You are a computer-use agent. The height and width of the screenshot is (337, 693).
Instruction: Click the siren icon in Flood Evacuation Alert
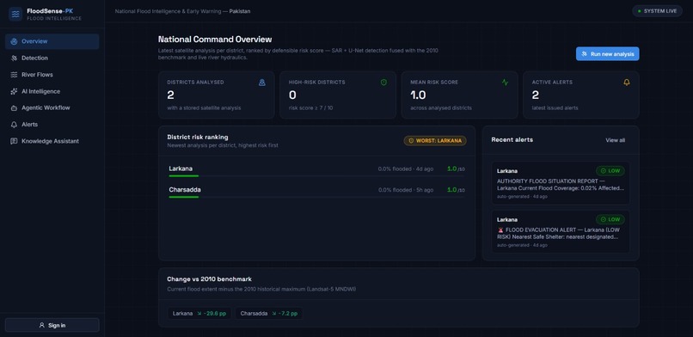500,230
